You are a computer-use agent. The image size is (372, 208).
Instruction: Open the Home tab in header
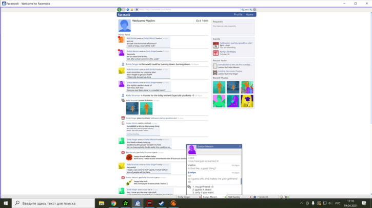tap(249, 15)
